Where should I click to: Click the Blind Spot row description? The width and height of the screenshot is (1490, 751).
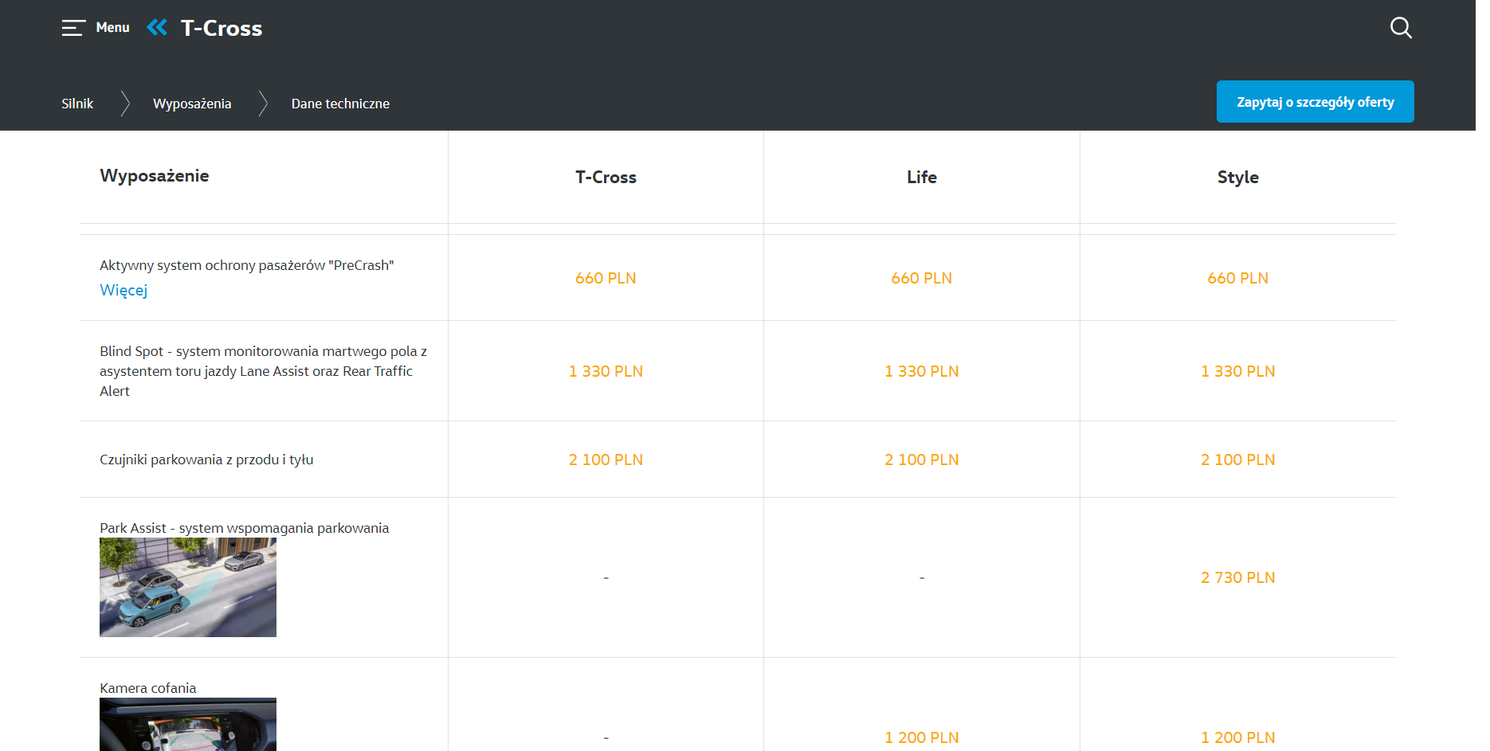point(264,371)
